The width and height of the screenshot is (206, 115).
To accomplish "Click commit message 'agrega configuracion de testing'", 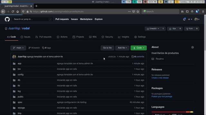I will [71, 102].
